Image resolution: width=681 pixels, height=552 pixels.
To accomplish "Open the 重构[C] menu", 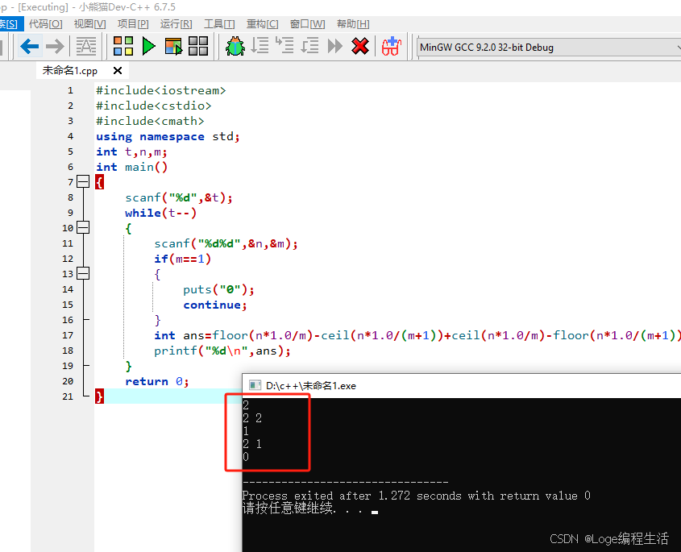I will click(x=262, y=24).
